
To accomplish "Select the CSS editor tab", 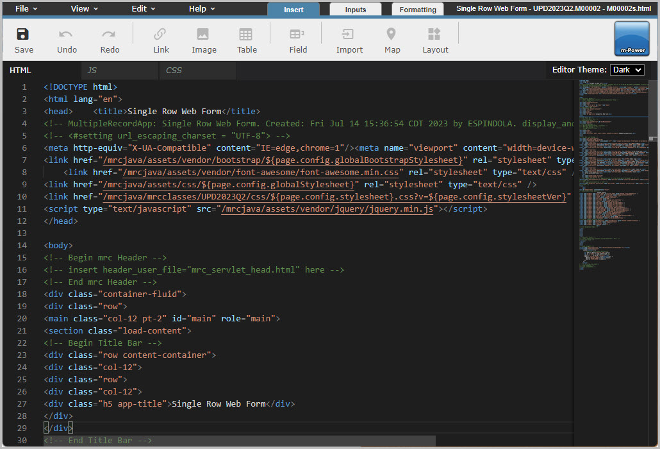I will (x=198, y=71).
